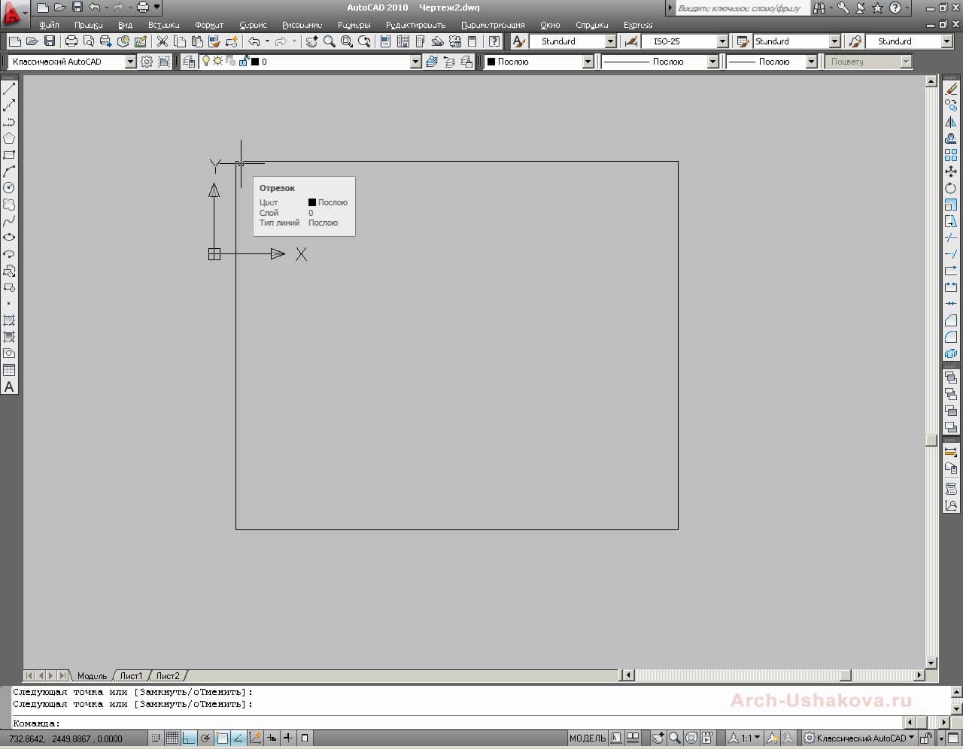Click the МОДЕЛЬ status bar button

pos(588,738)
